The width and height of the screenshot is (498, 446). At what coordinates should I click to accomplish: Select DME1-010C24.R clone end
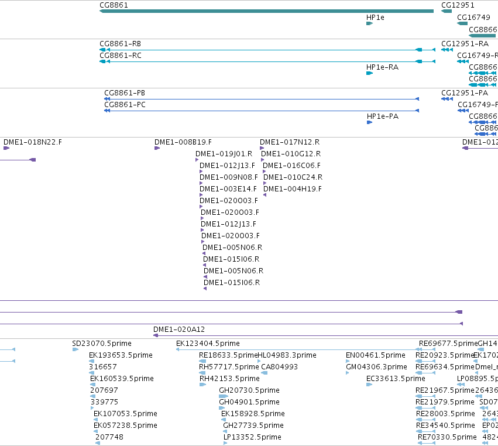[x=265, y=183]
